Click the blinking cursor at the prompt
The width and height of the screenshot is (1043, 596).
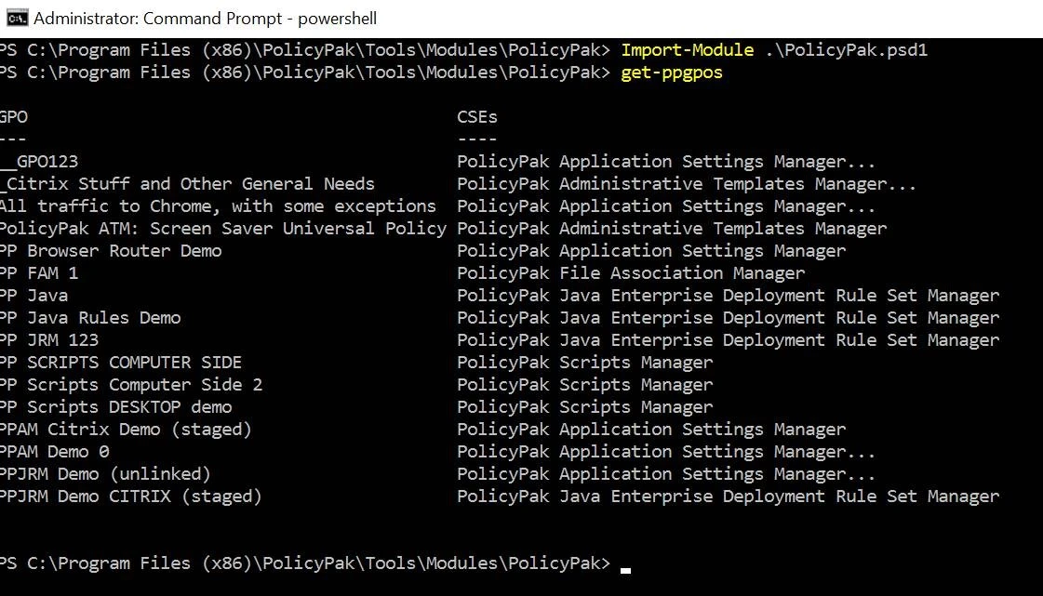pyautogui.click(x=625, y=569)
